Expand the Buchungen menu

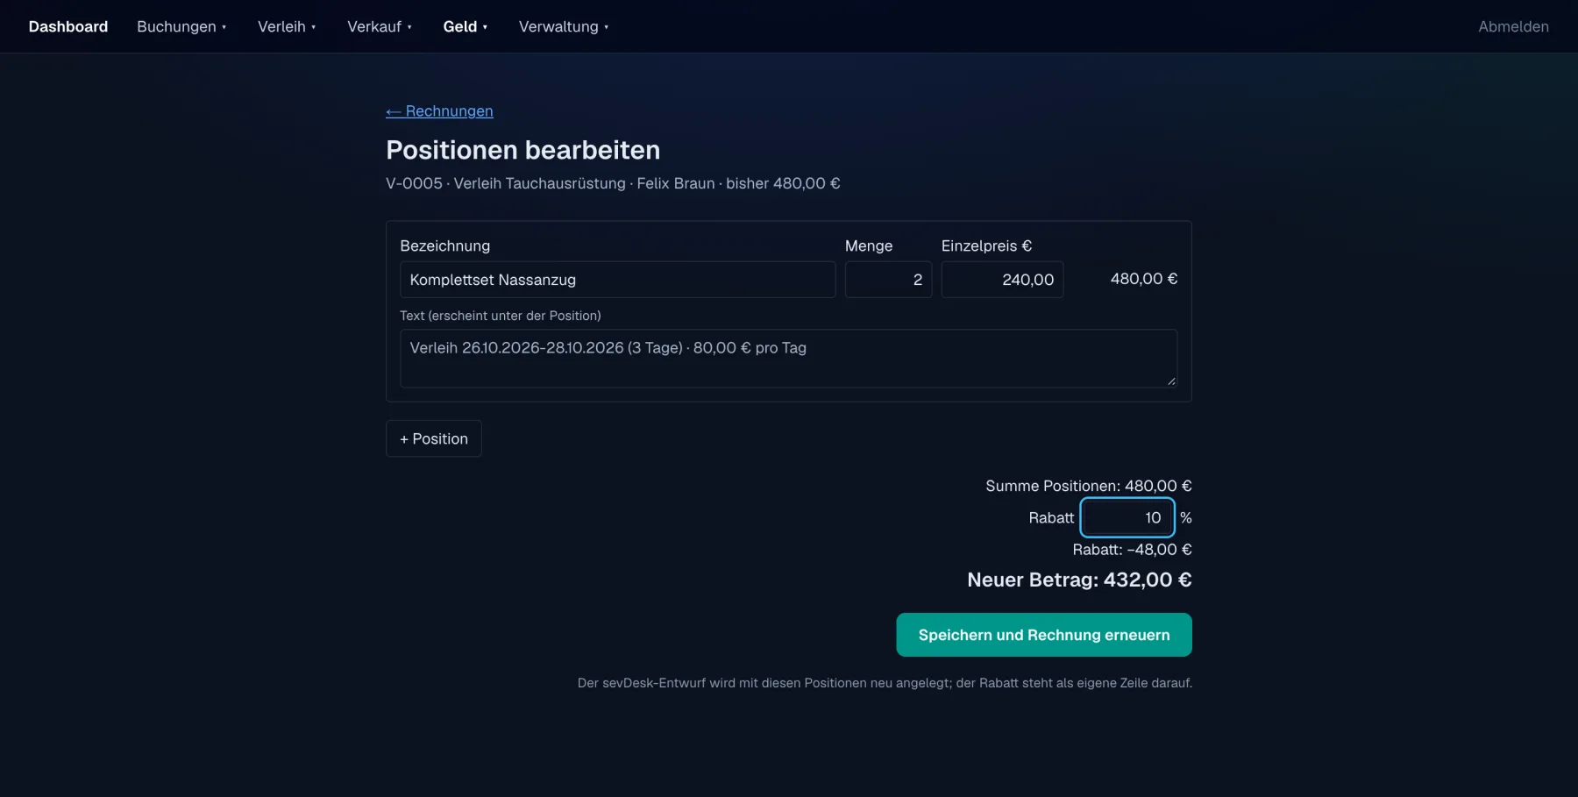tap(181, 26)
